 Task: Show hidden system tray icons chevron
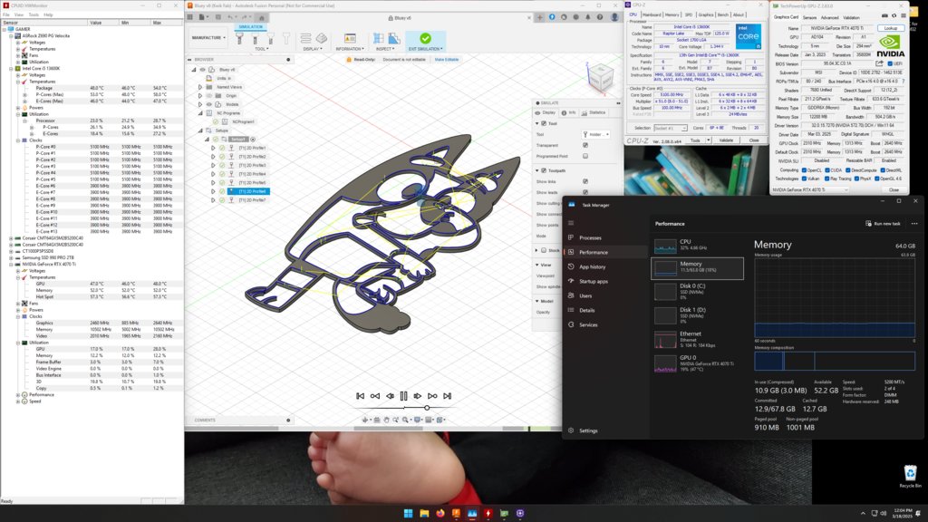863,513
